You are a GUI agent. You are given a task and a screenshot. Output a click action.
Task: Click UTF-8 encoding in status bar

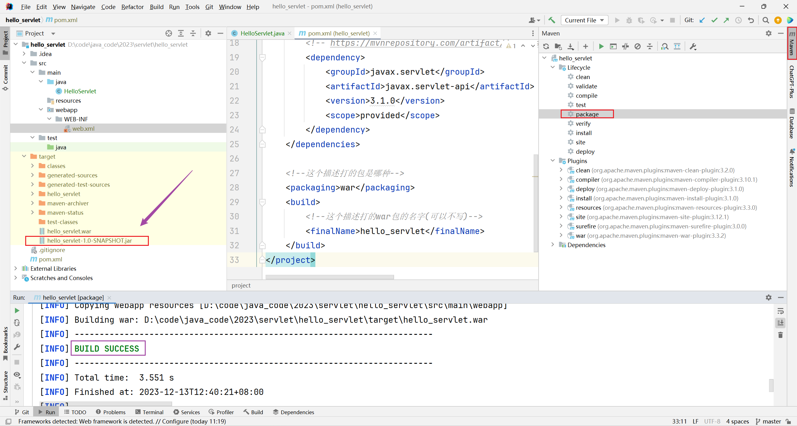pyautogui.click(x=712, y=421)
